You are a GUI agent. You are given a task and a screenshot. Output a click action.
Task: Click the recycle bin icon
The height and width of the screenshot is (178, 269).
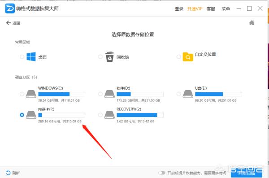[109, 57]
